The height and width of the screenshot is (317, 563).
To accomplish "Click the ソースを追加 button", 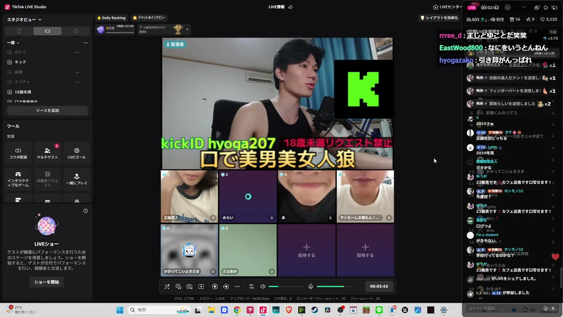I will 48,111.
